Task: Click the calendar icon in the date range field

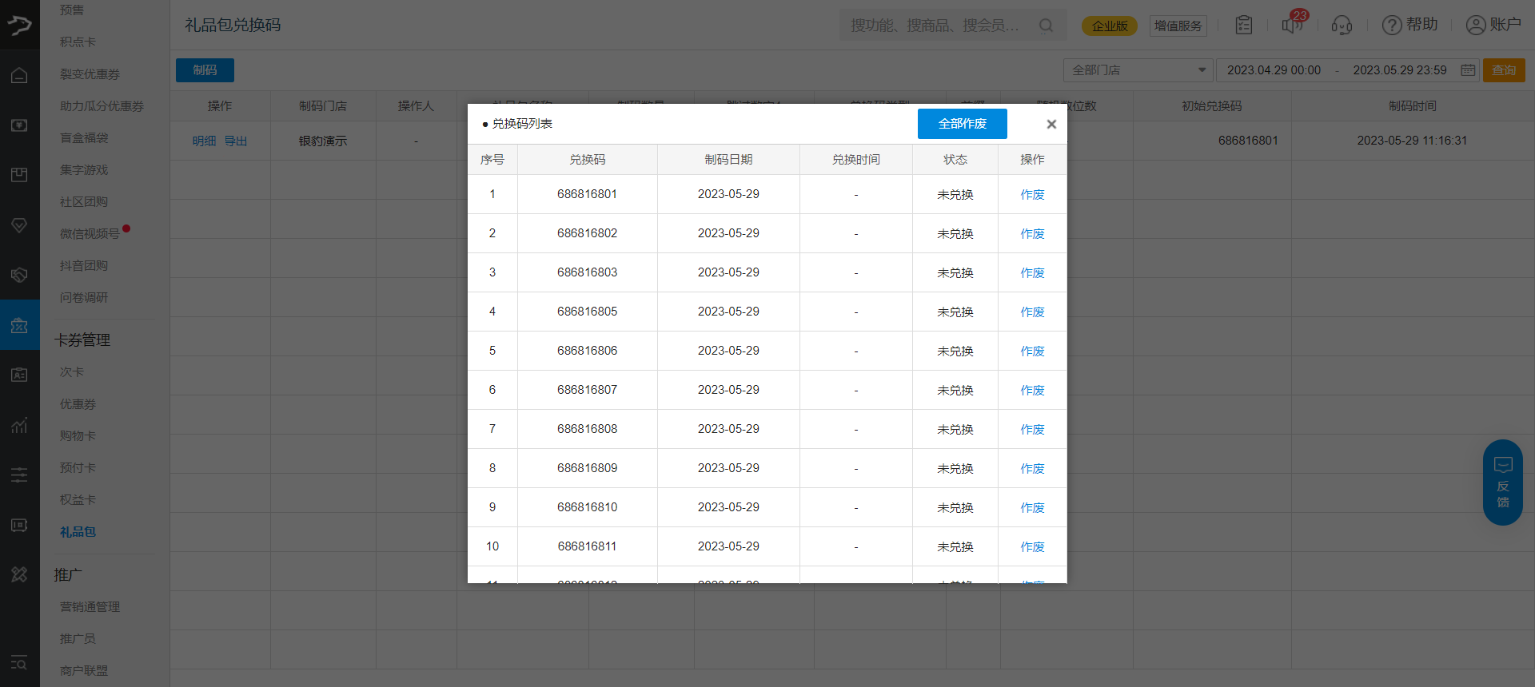Action: click(x=1468, y=70)
